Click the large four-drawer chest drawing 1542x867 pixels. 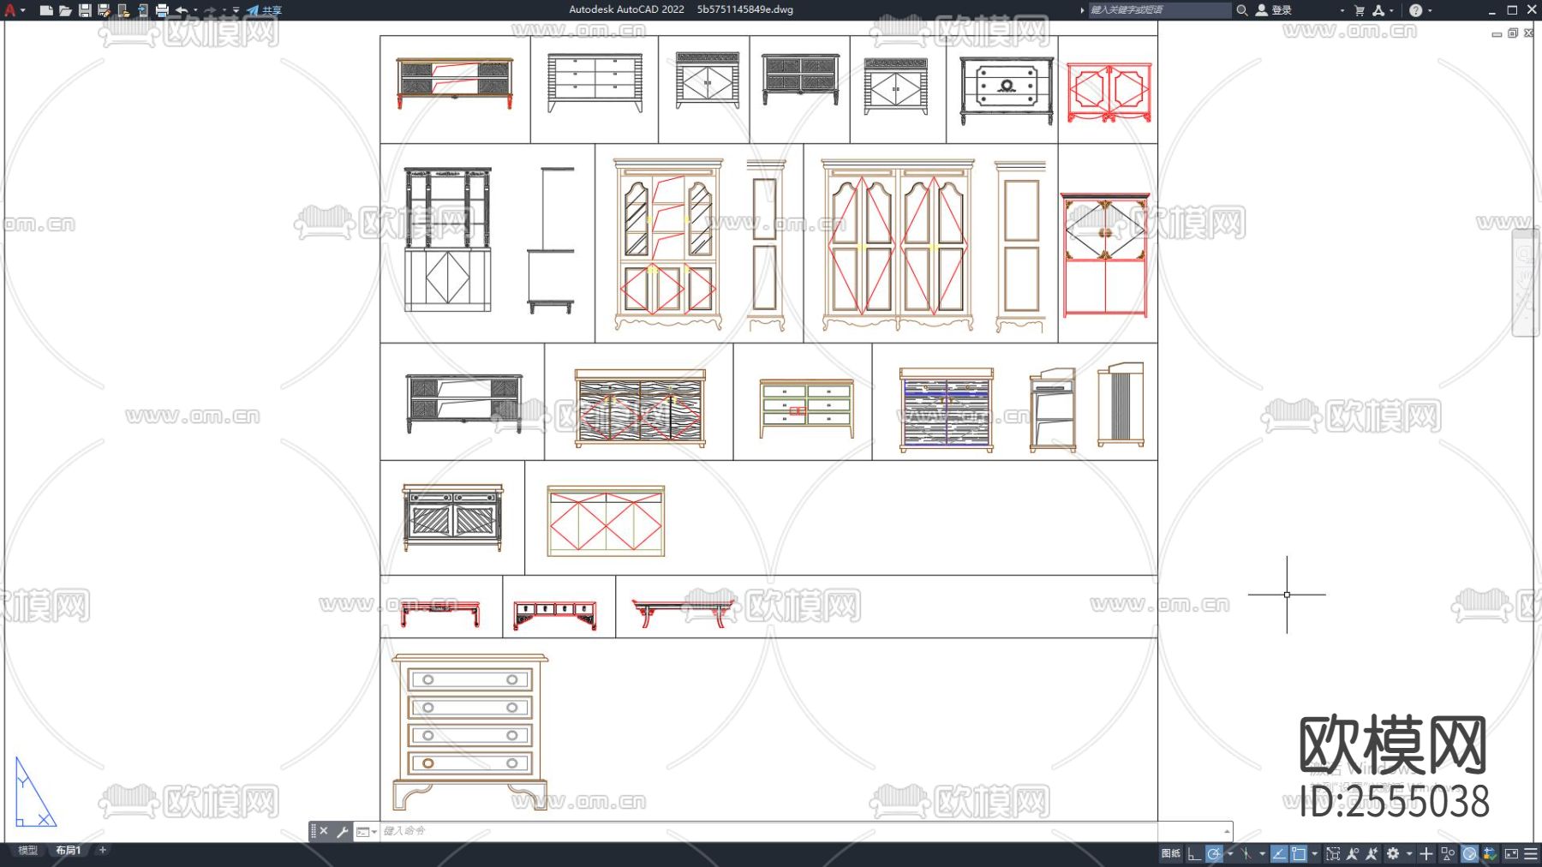469,732
